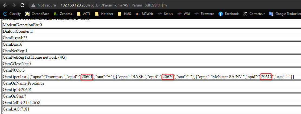Open the Facebook bookmark
301x114 pixels.
(229, 14)
